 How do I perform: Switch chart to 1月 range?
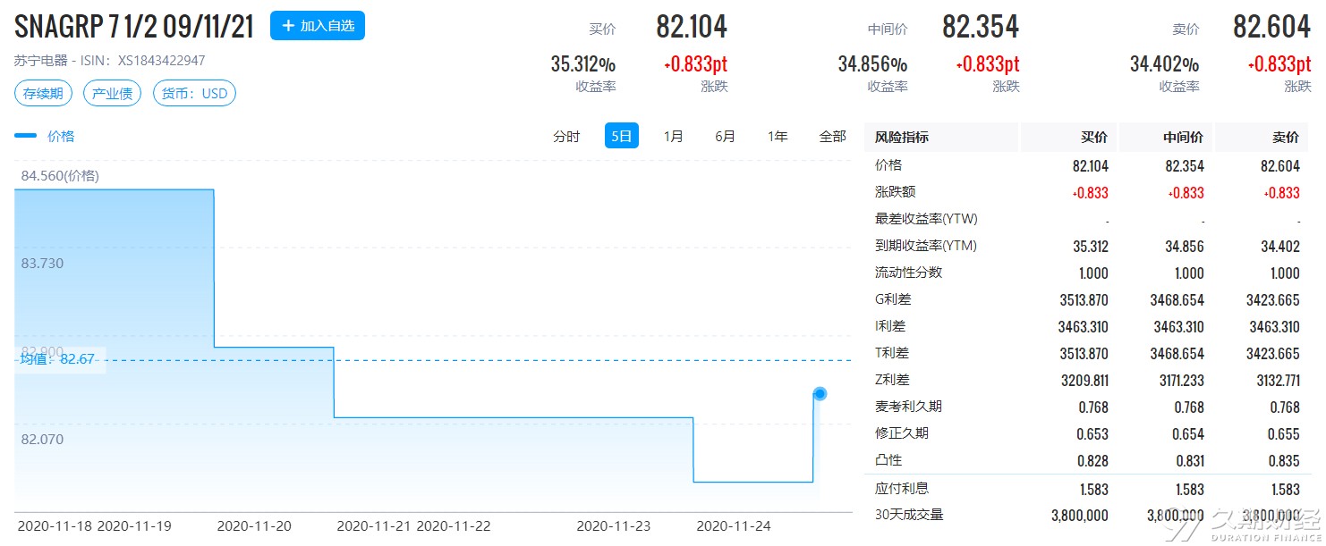(673, 136)
